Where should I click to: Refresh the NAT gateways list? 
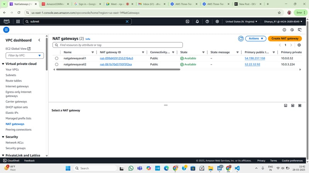pyautogui.click(x=241, y=39)
